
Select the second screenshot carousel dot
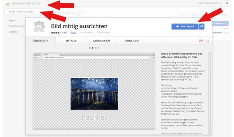coord(93,48)
